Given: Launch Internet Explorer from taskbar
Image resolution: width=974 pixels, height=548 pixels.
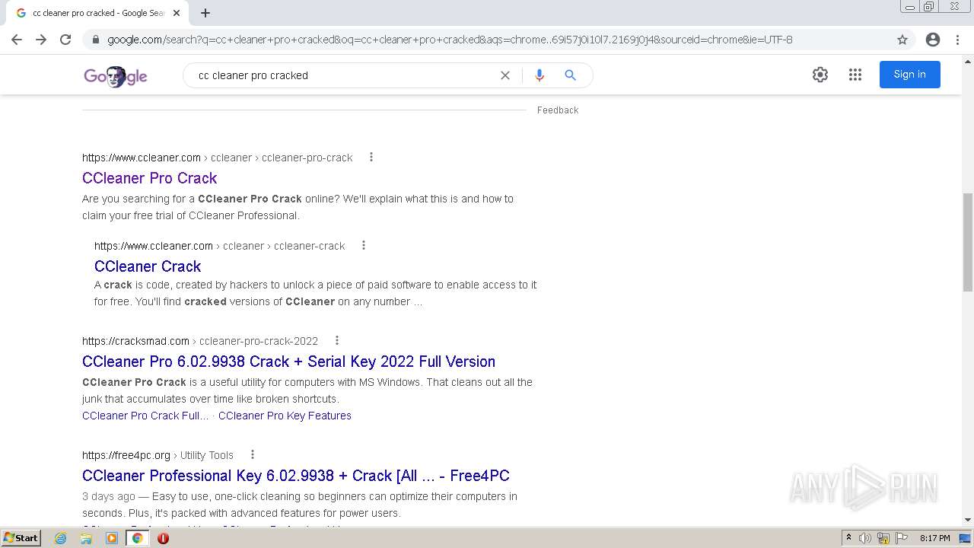Looking at the screenshot, I should (61, 538).
